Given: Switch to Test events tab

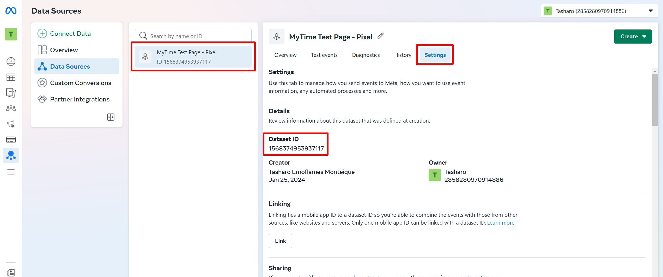Looking at the screenshot, I should [x=324, y=55].
